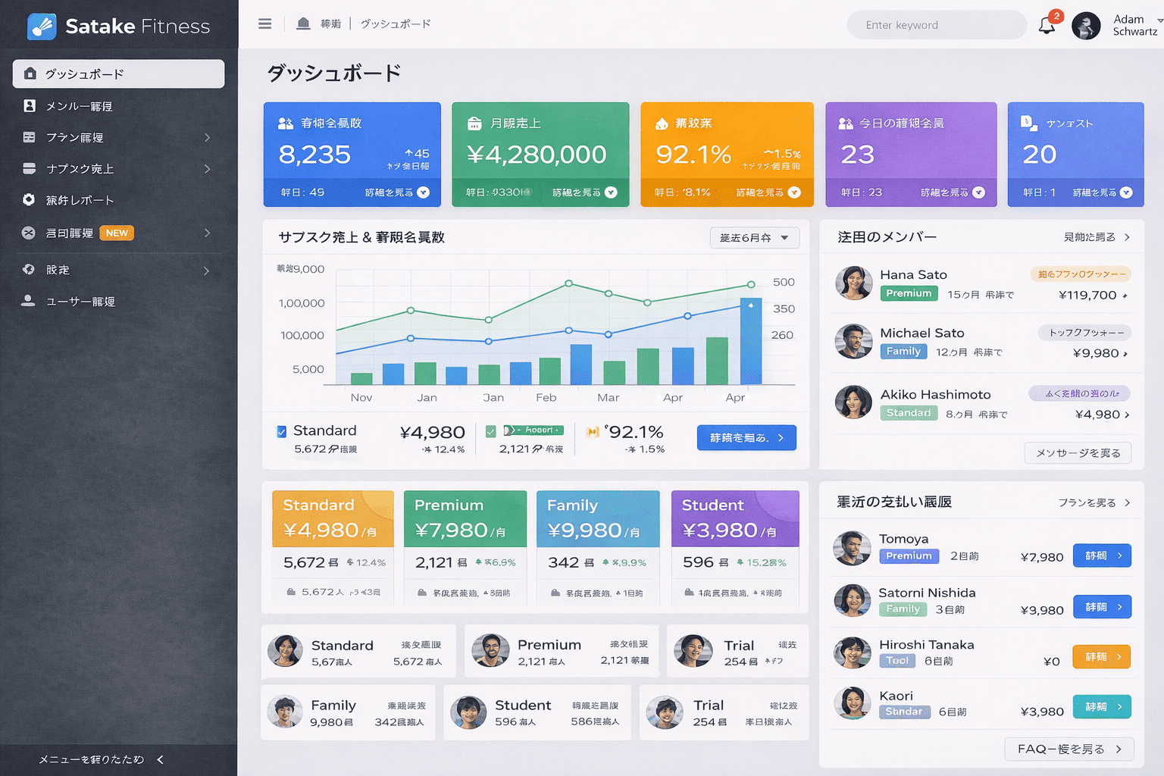Click the blue button beside 92.1% stat
Viewport: 1164px width, 776px height.
pos(746,438)
